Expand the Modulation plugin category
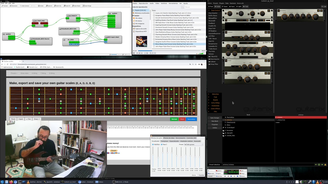 tap(215, 106)
